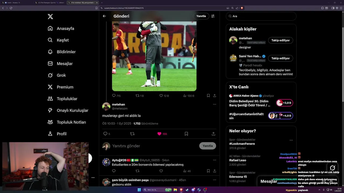View stats of Aytuğ#26's comment showing 46
Screen dimensions: 344x193
(x=187, y=171)
